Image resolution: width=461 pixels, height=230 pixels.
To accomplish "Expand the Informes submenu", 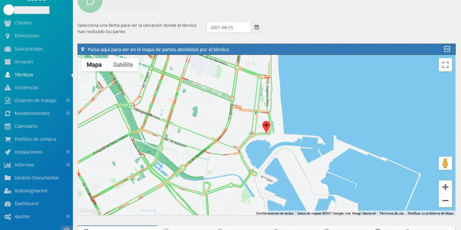I will [68, 165].
